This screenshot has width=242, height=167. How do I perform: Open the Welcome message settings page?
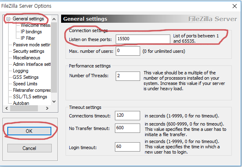36,25
